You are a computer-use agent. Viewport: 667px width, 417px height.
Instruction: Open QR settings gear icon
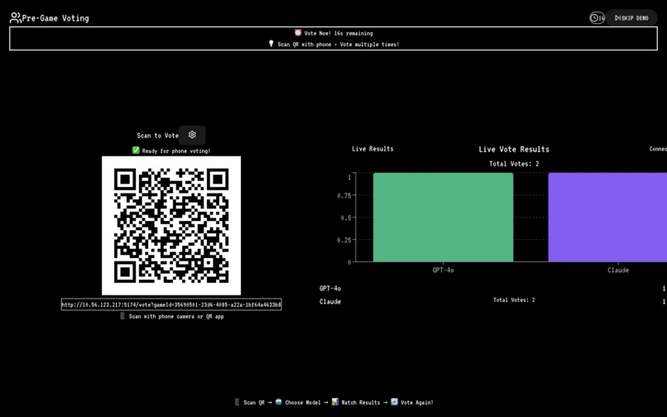click(192, 135)
